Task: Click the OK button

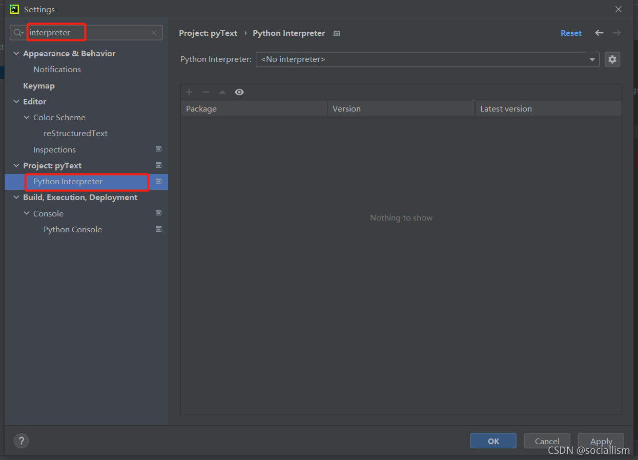Action: tap(493, 441)
